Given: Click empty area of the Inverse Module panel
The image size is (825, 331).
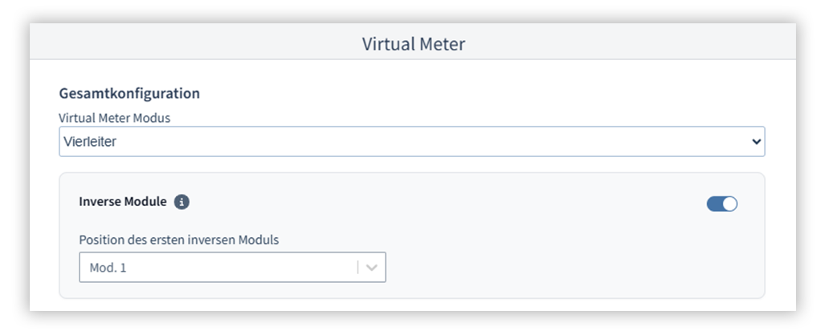Looking at the screenshot, I should pyautogui.click(x=546, y=256).
